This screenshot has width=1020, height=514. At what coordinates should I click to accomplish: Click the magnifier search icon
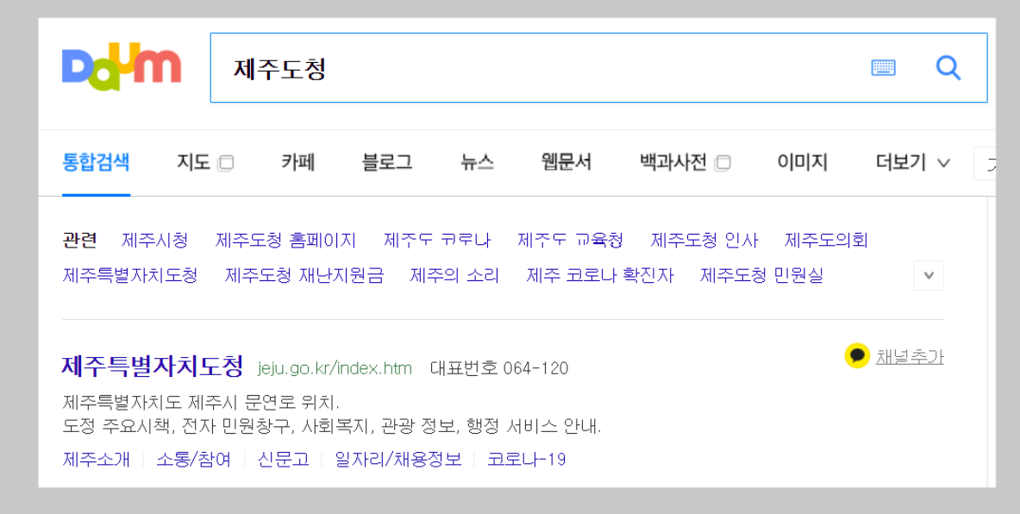(948, 67)
